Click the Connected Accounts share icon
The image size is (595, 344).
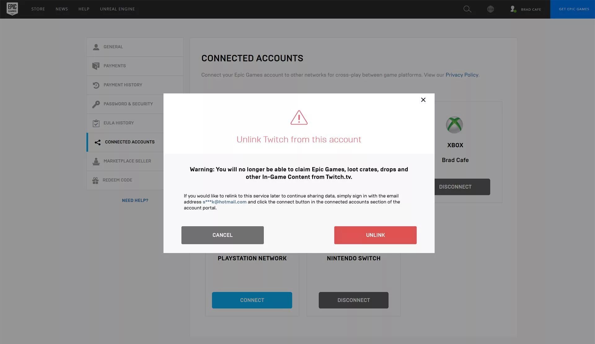tap(98, 142)
